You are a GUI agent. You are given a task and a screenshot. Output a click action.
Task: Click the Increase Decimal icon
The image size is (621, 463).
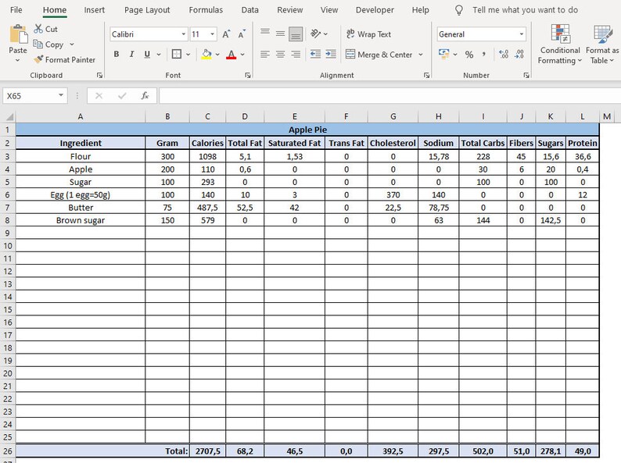(x=504, y=54)
